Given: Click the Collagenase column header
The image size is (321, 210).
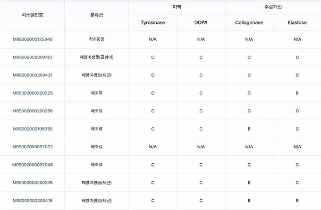Looking at the screenshot, I should (249, 23).
